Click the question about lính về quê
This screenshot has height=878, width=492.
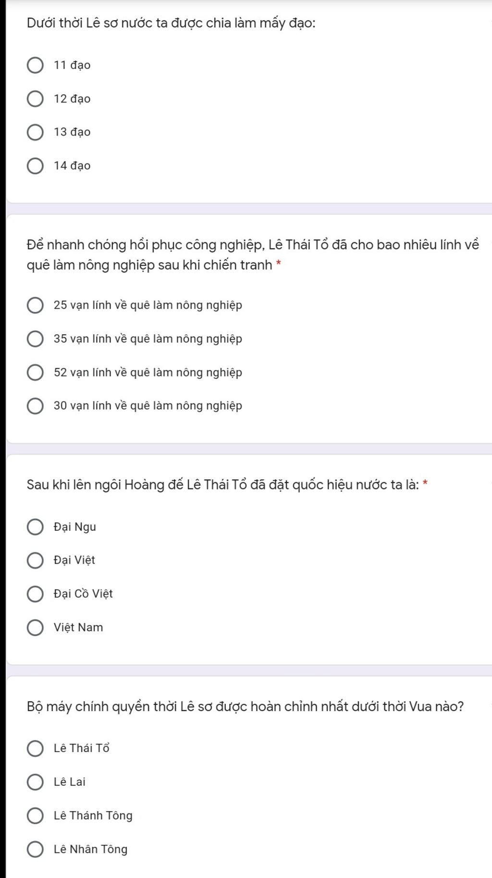253,255
